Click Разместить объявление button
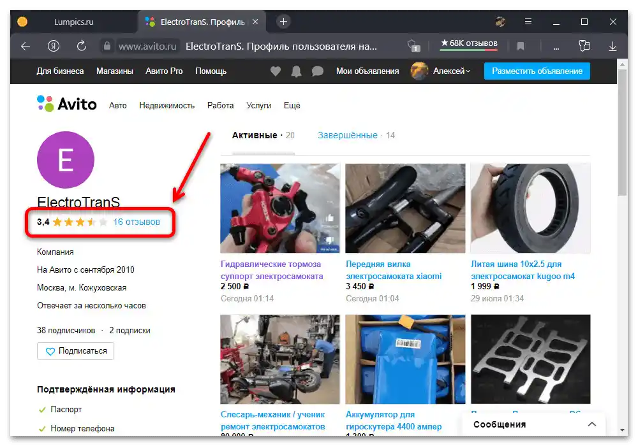This screenshot has height=446, width=638. 537,71
